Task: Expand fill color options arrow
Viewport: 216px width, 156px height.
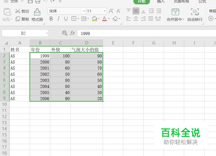Action: point(99,19)
